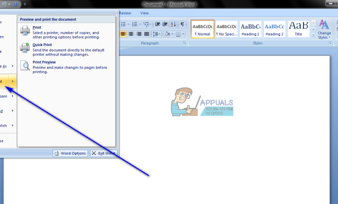The image size is (338, 204).
Task: Expand the Prepare submenu arrow
Action: (13, 96)
